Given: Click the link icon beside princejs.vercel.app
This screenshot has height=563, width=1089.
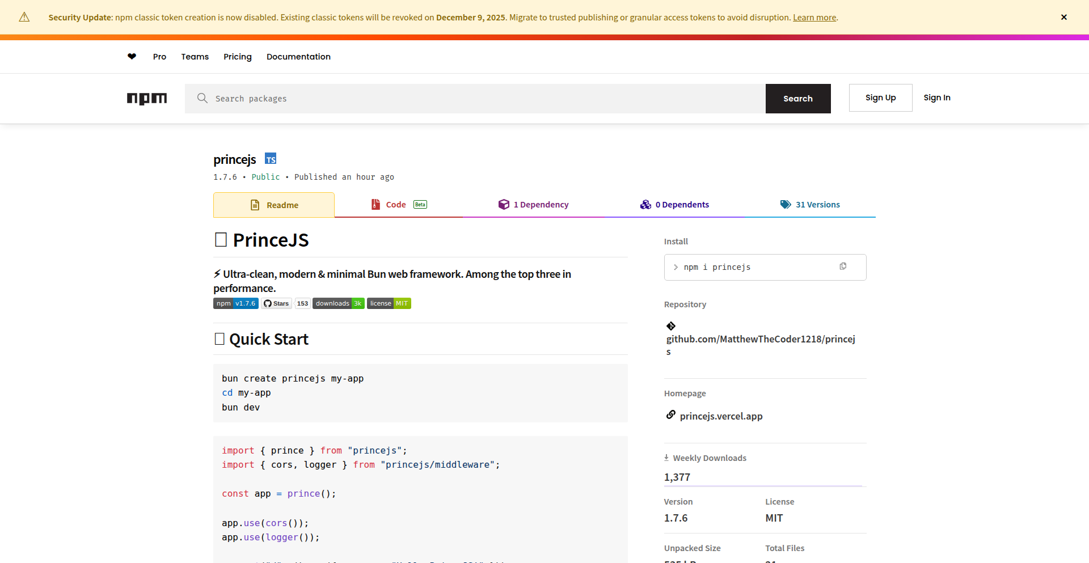Looking at the screenshot, I should [x=671, y=414].
